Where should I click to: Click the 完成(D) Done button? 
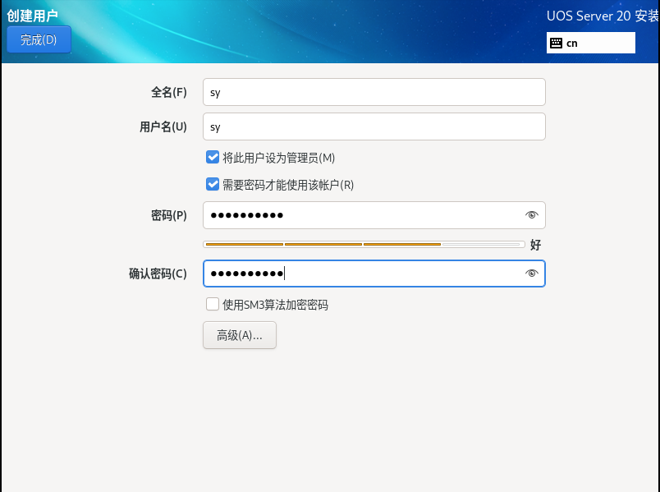tap(39, 39)
